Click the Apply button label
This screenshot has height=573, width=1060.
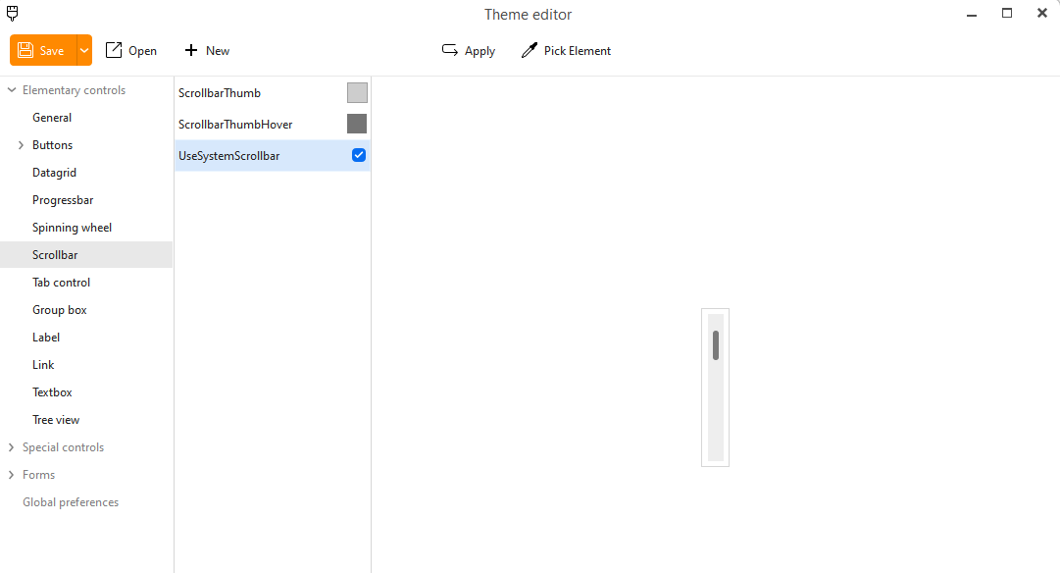point(480,51)
